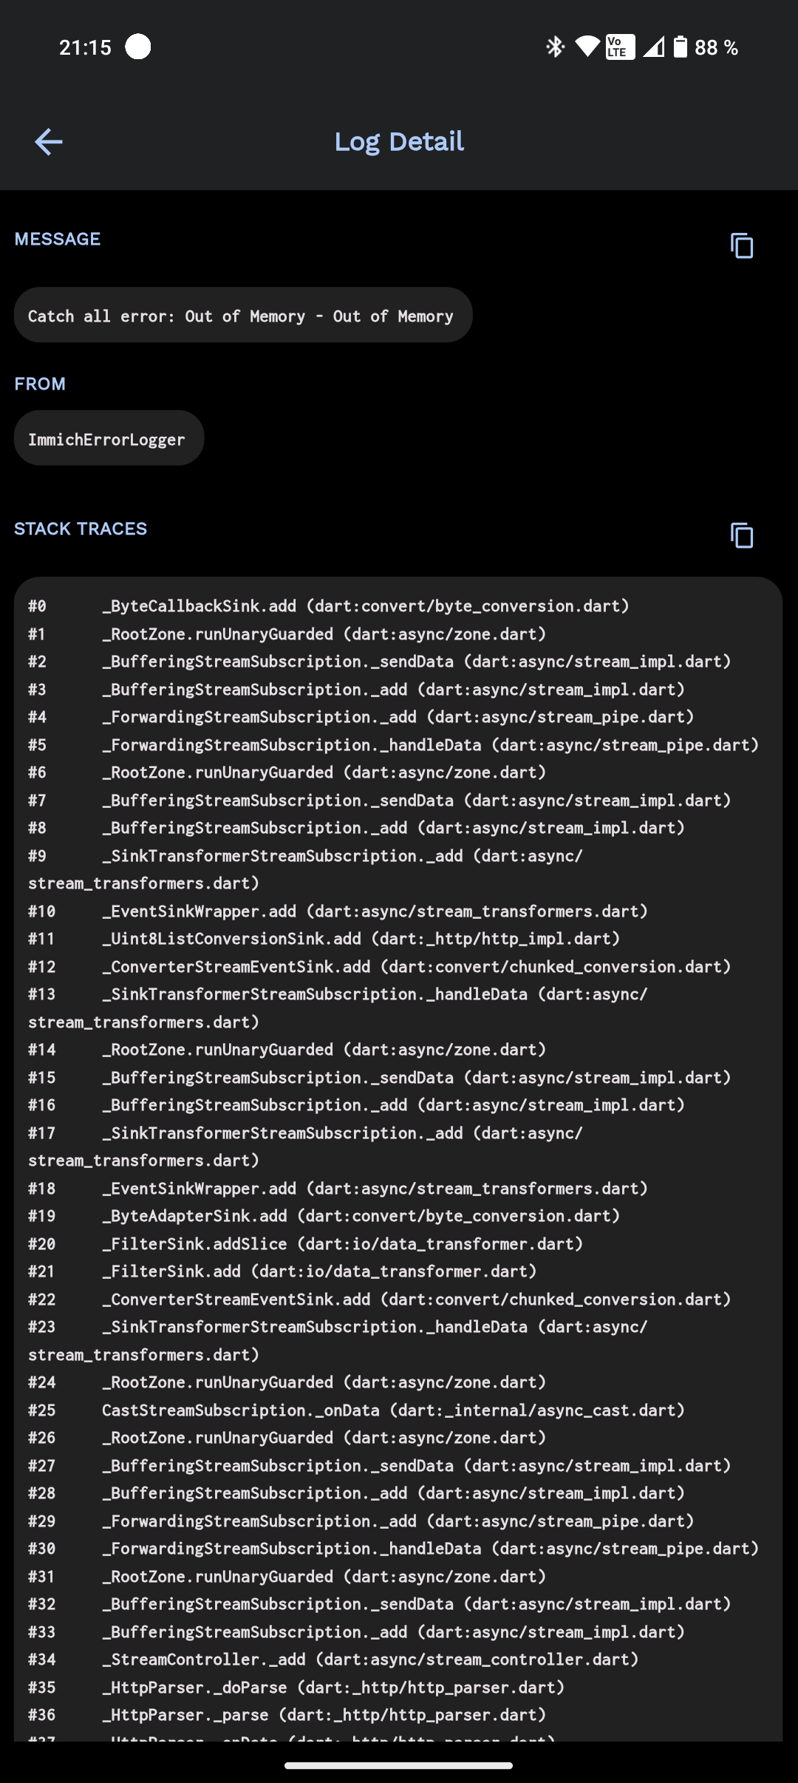798x1783 pixels.
Task: Select stack trace line #35 _HttpParser._doParse
Action: 296,1688
